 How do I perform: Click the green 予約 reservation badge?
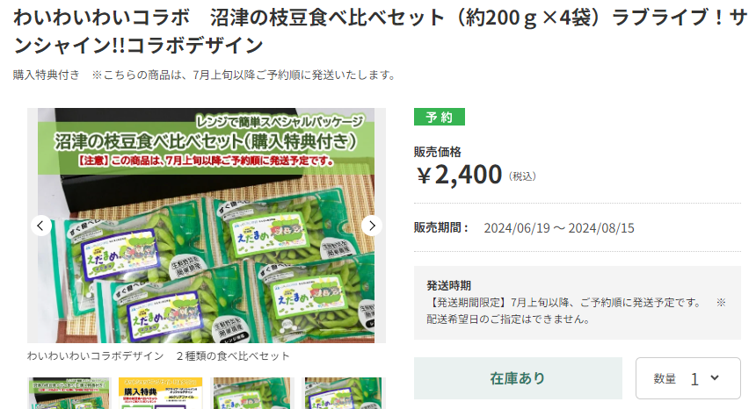[x=440, y=117]
